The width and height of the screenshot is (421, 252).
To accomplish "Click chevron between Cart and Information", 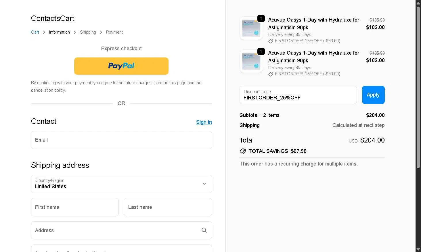I will click(x=44, y=32).
